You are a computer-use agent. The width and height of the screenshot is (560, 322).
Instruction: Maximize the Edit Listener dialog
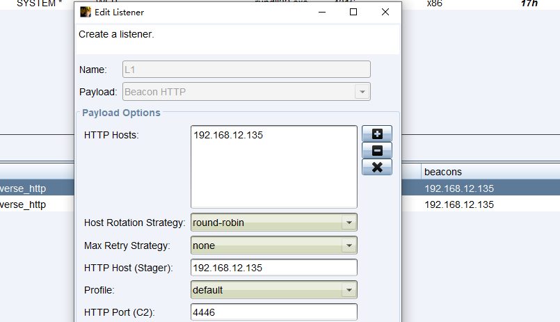click(353, 12)
